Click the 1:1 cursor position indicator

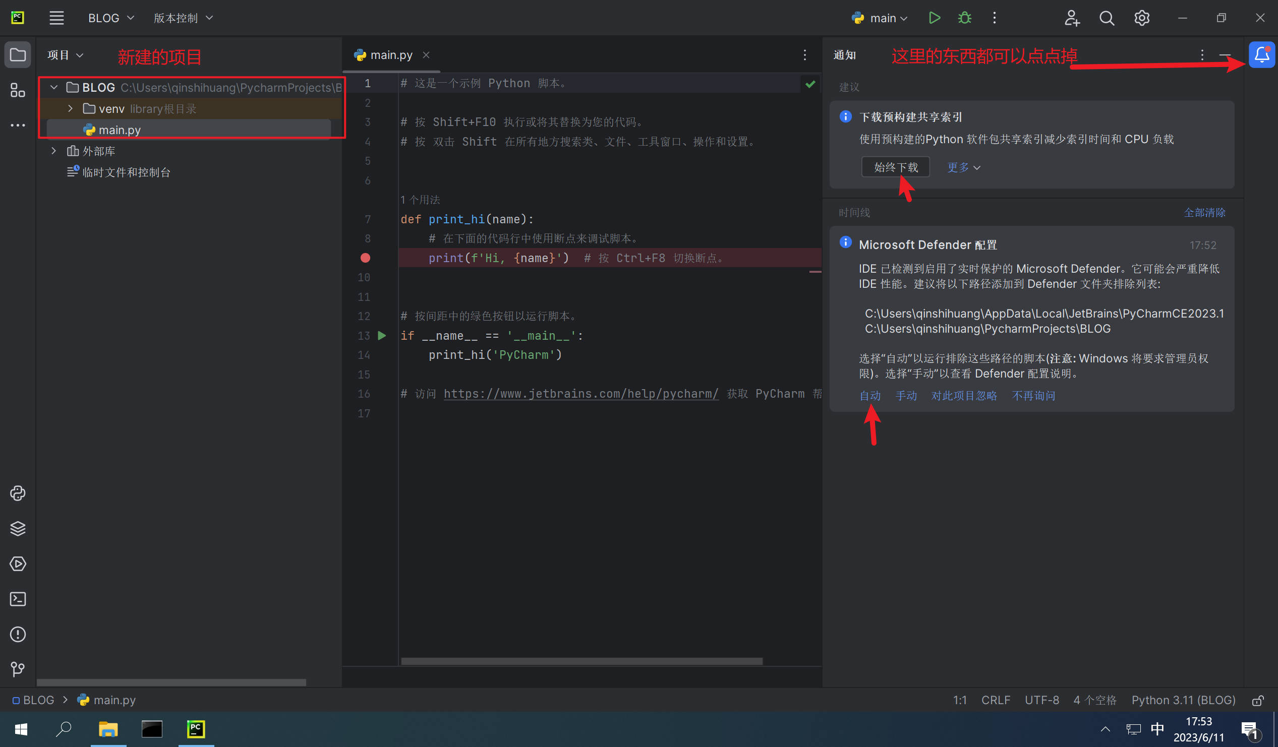click(960, 700)
